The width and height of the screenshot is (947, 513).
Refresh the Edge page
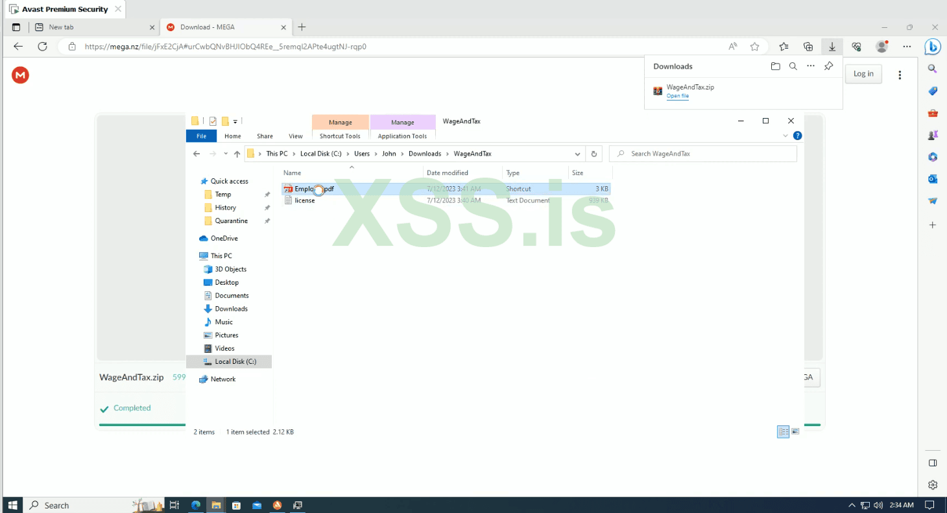tap(43, 47)
